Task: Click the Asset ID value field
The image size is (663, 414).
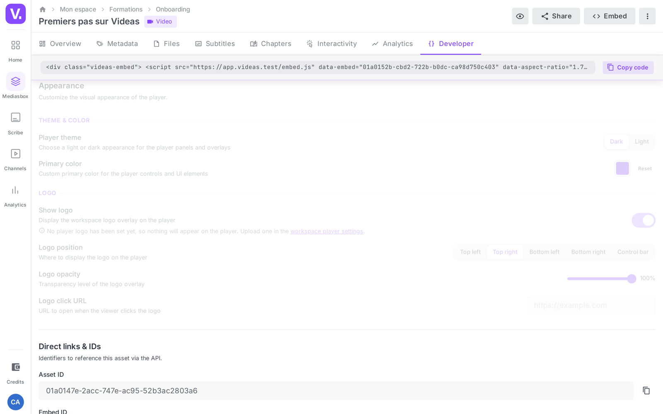Action: pos(336,391)
